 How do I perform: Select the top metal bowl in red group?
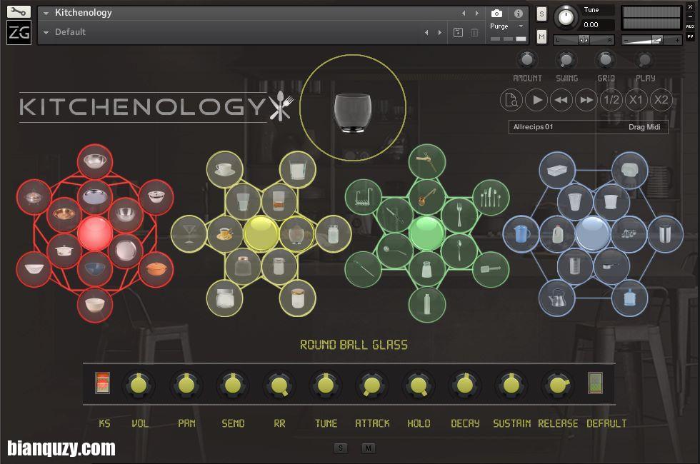point(94,161)
